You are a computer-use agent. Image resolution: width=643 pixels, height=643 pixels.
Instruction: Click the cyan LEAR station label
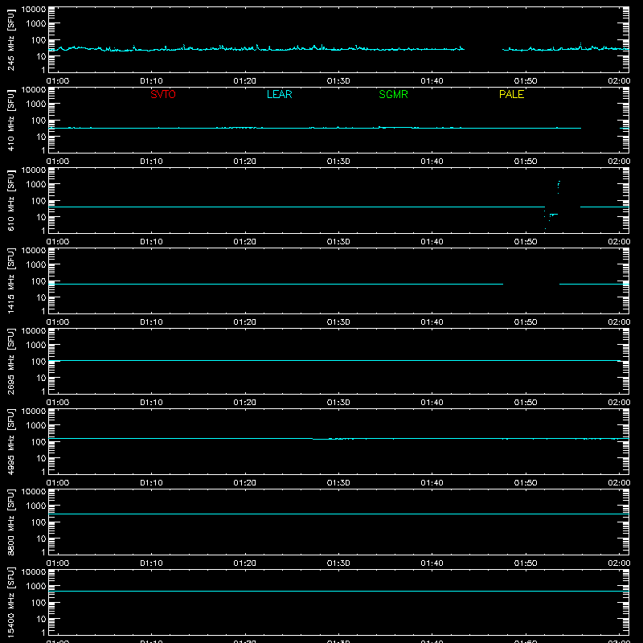[279, 94]
